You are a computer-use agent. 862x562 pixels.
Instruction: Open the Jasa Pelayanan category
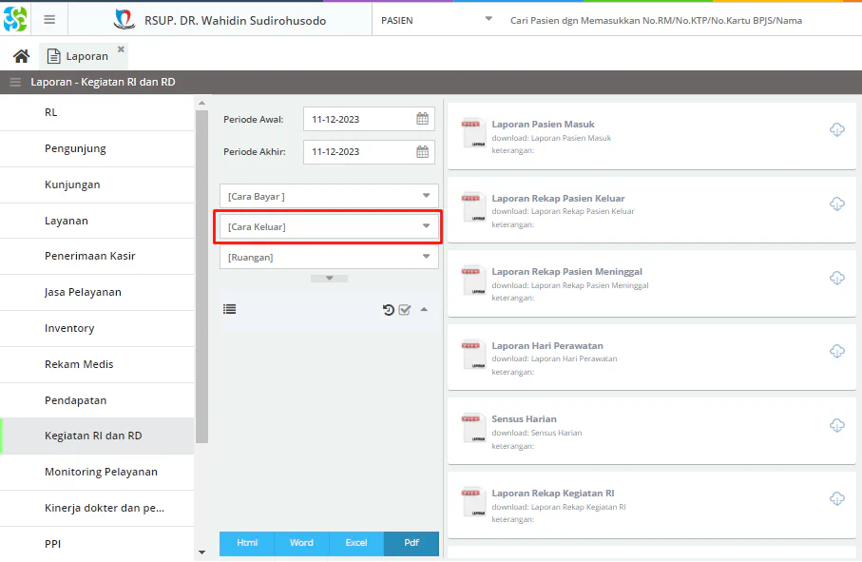[97, 293]
